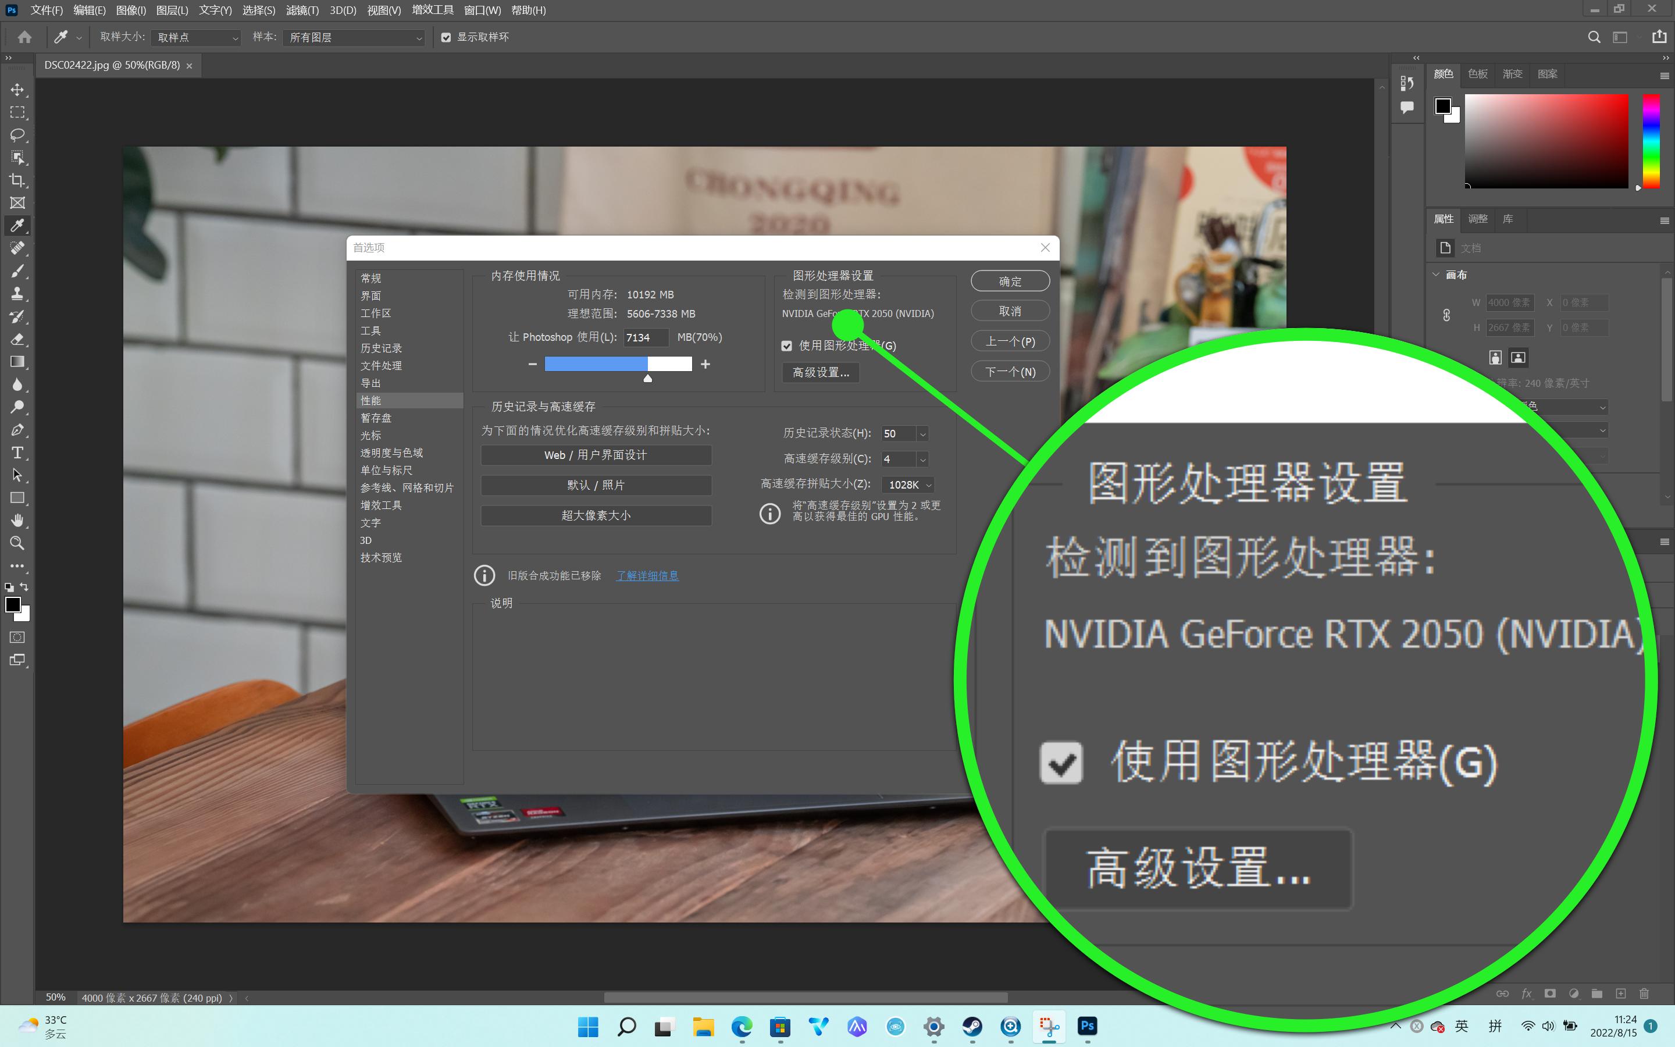The width and height of the screenshot is (1675, 1047).
Task: Select the Move tool
Action: (18, 90)
